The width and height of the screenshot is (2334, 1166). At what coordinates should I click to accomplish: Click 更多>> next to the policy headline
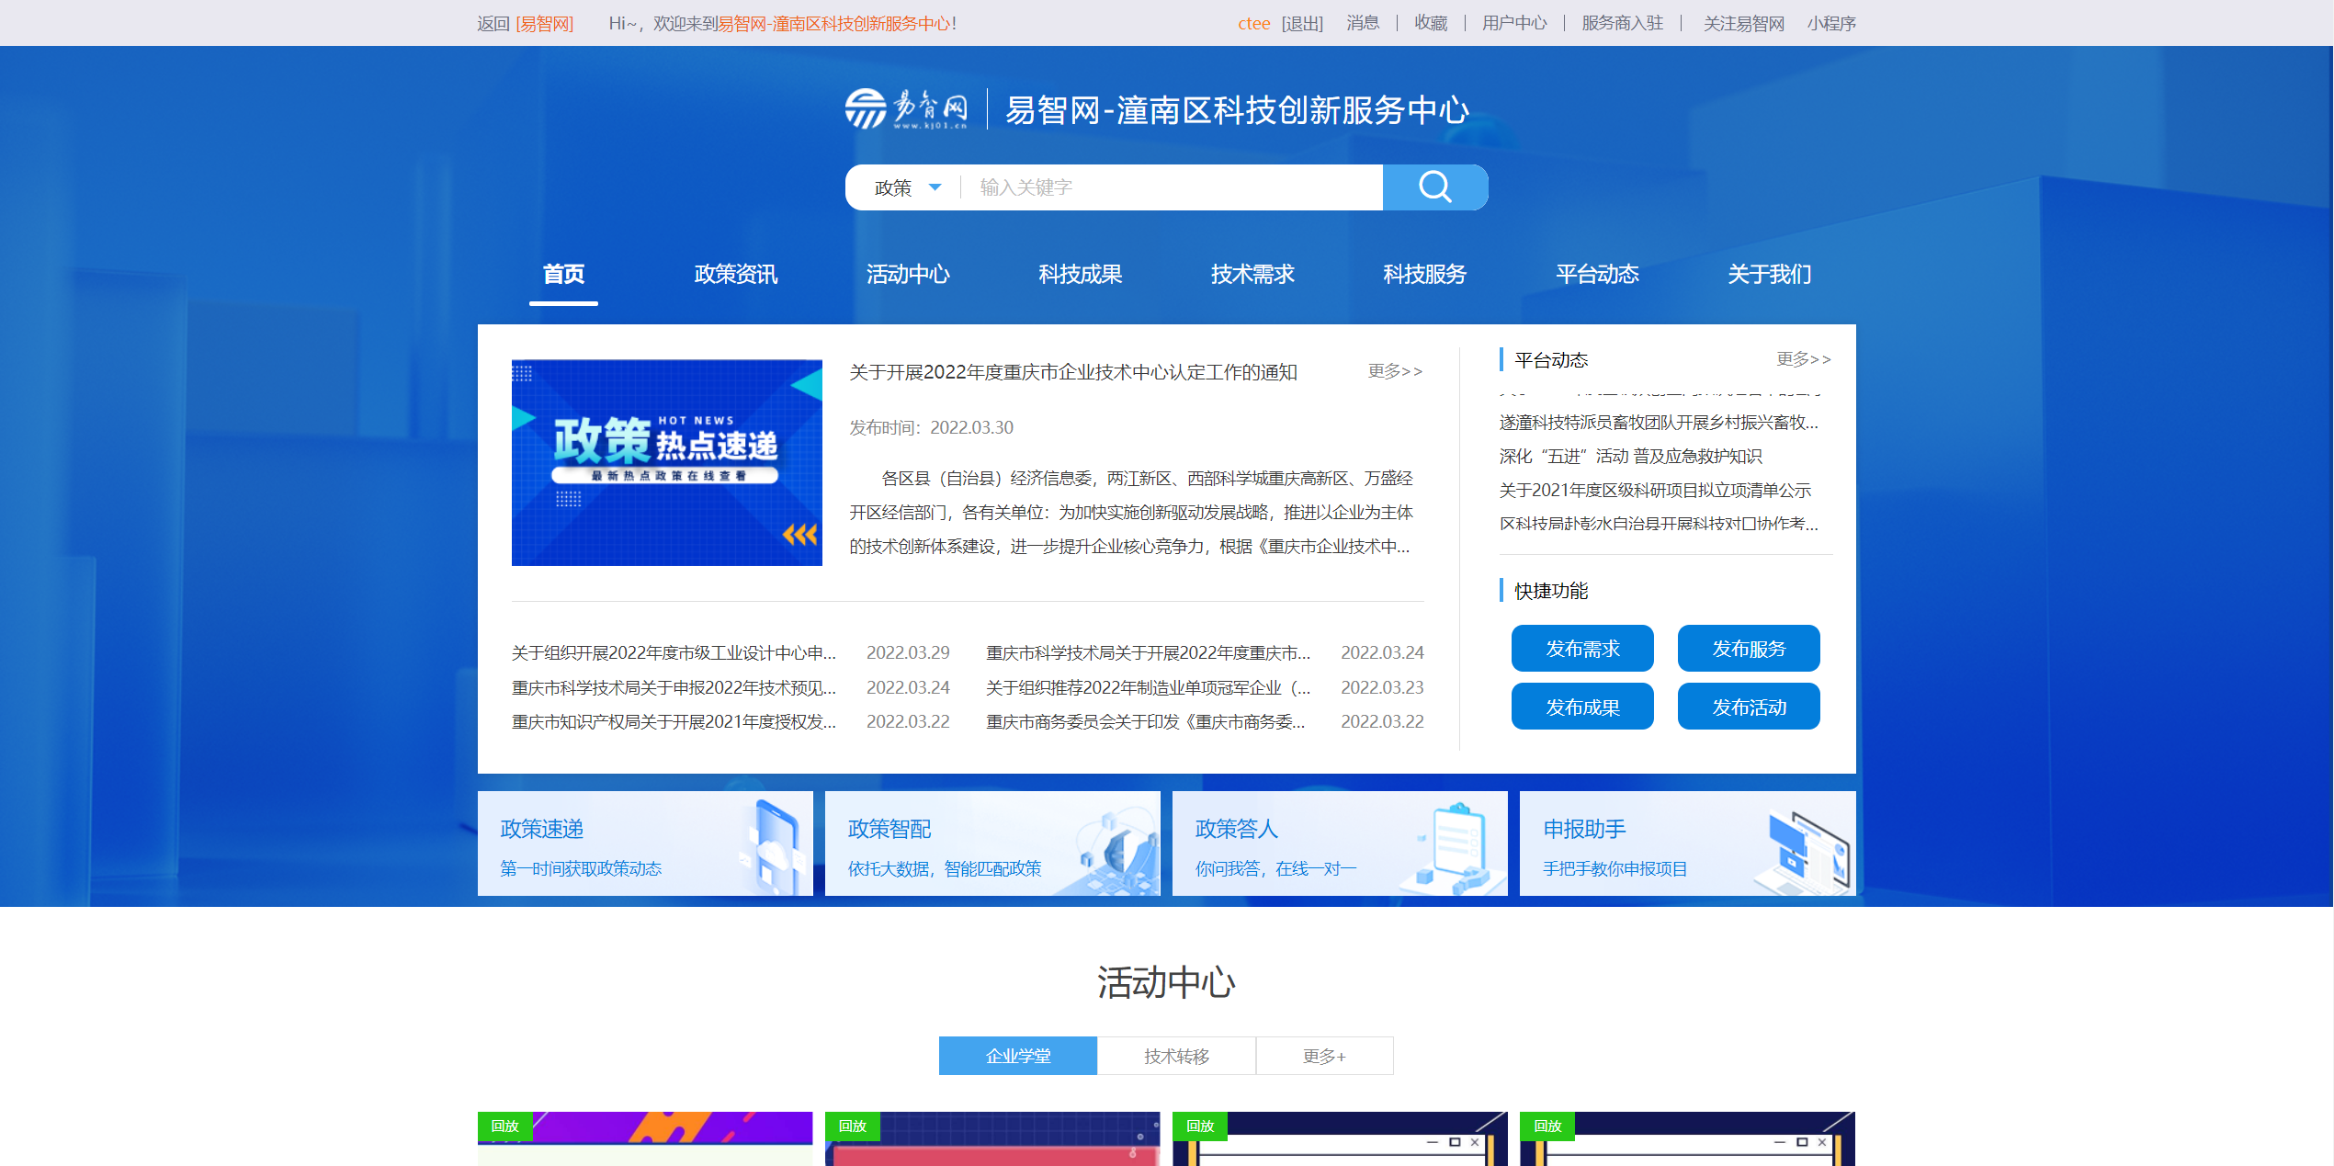pos(1395,371)
